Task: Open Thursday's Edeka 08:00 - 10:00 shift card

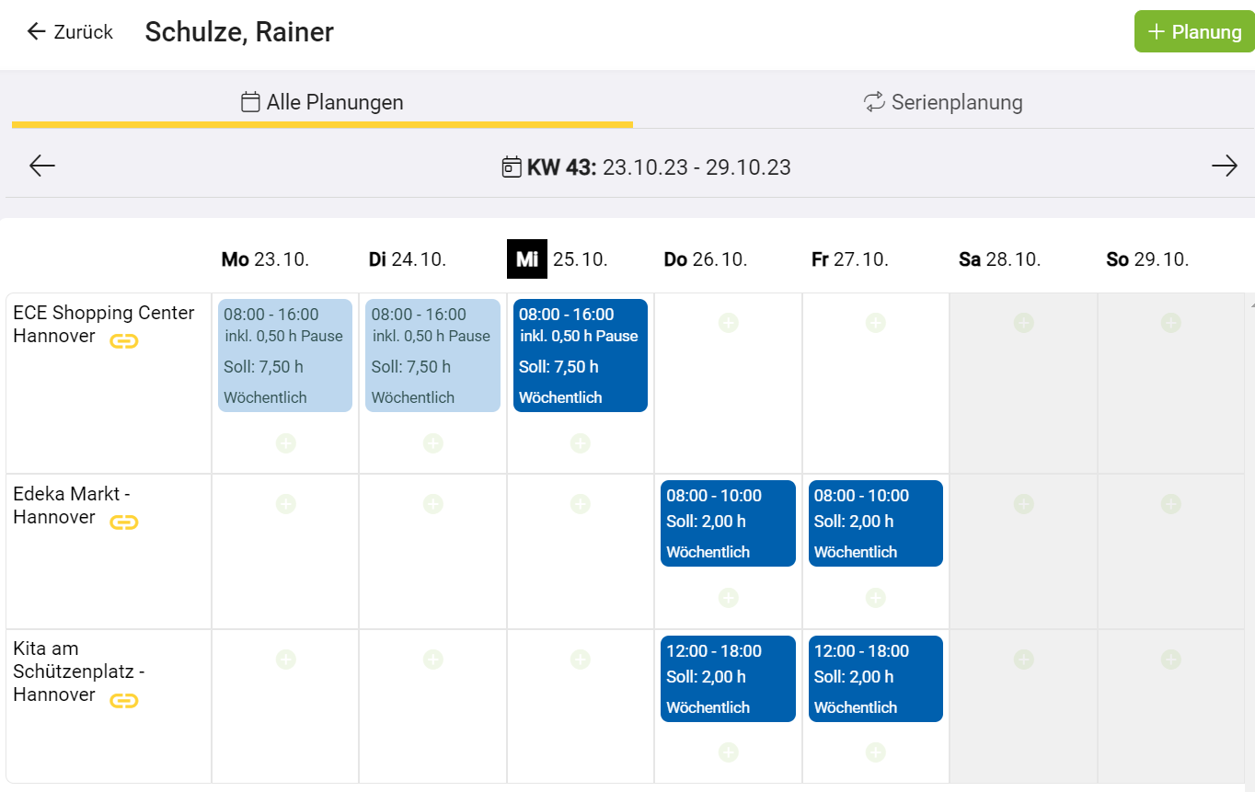Action: click(x=728, y=523)
